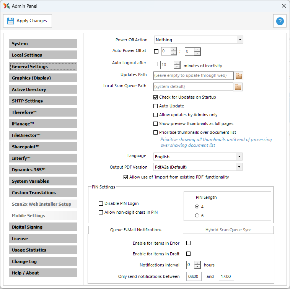Tick the Auto Update checkbox

pos(156,106)
